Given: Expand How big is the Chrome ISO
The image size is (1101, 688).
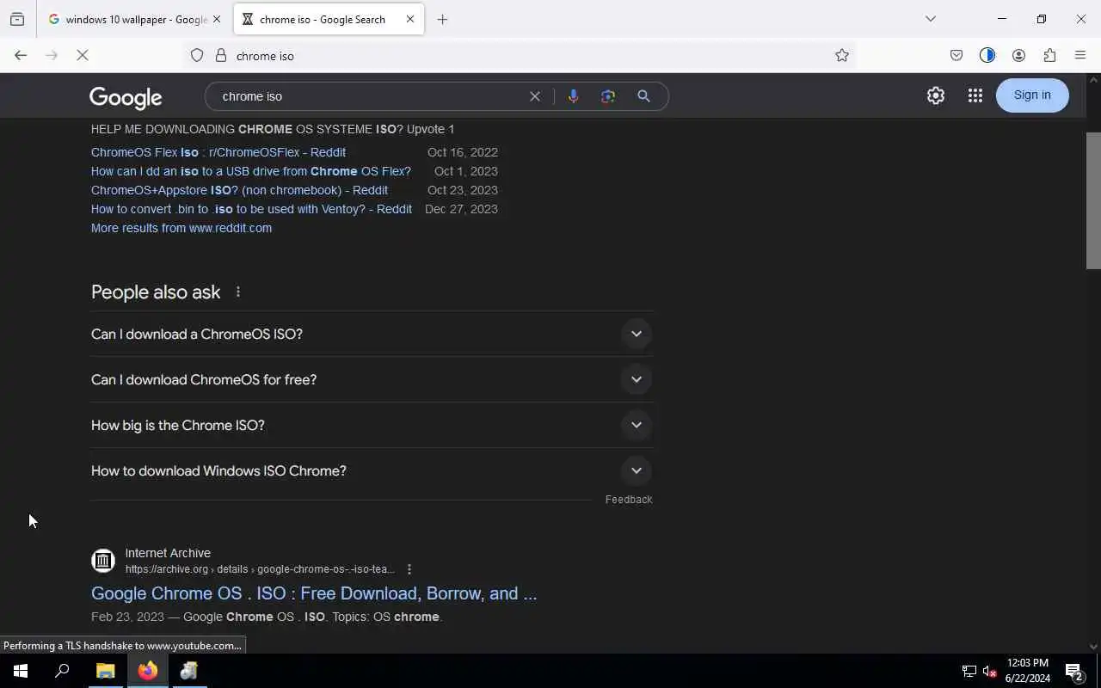Looking at the screenshot, I should click(x=372, y=425).
